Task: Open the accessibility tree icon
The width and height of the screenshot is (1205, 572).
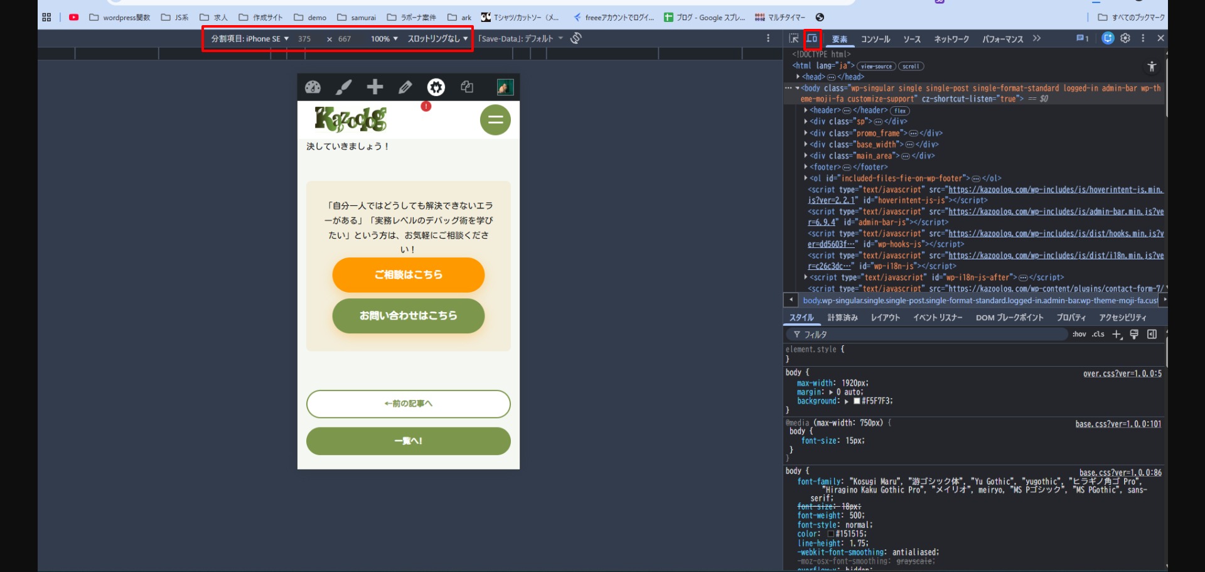Action: [x=1152, y=67]
